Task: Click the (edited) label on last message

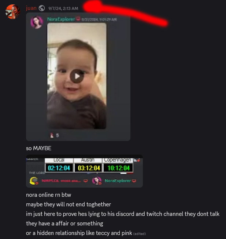Action: [x=140, y=233]
